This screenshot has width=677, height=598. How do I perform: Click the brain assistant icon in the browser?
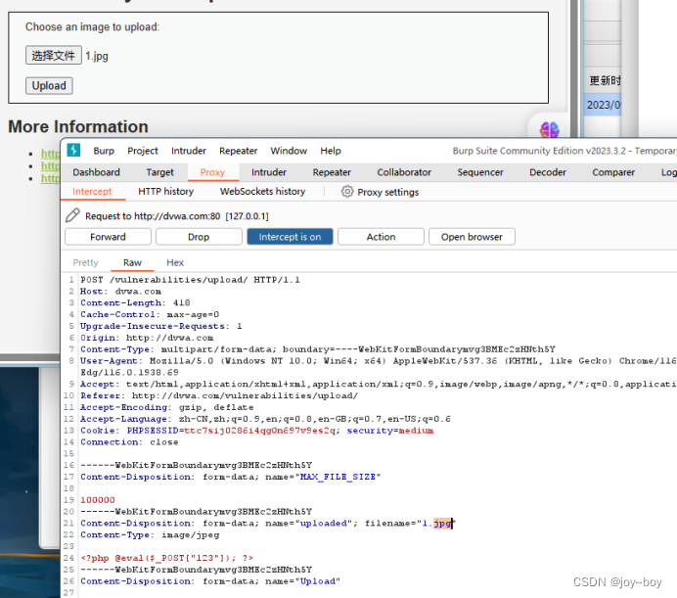click(549, 129)
